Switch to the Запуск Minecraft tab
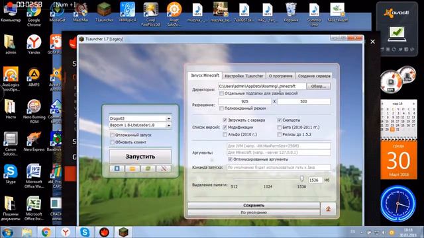This screenshot has width=424, height=238. click(205, 75)
